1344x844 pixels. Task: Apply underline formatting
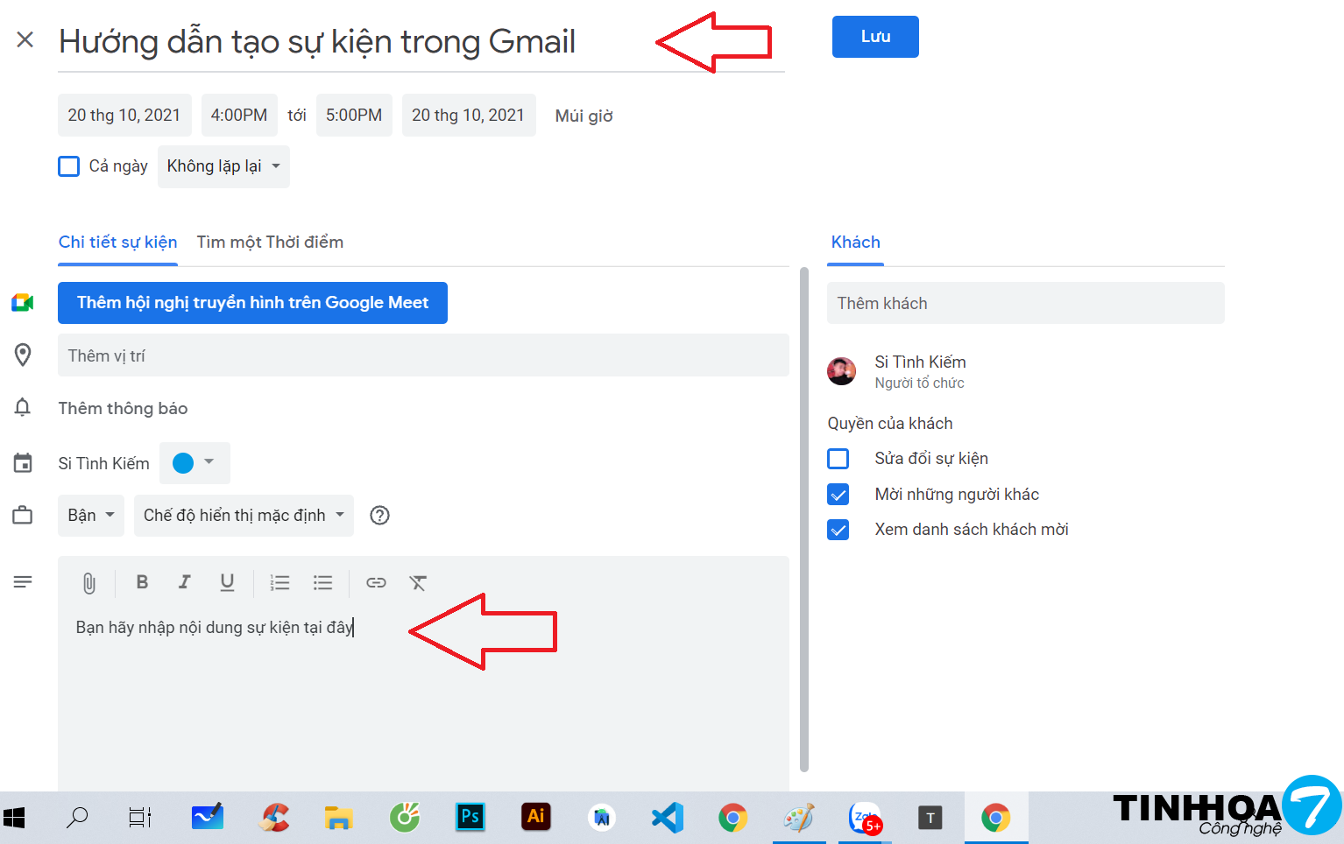227,582
